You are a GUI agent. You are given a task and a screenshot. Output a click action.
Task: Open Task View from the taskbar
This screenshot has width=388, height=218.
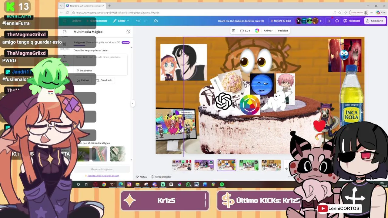[x=87, y=184]
